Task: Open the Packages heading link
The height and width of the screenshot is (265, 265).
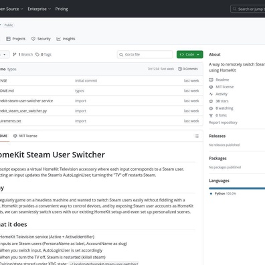Action: pos(217,159)
